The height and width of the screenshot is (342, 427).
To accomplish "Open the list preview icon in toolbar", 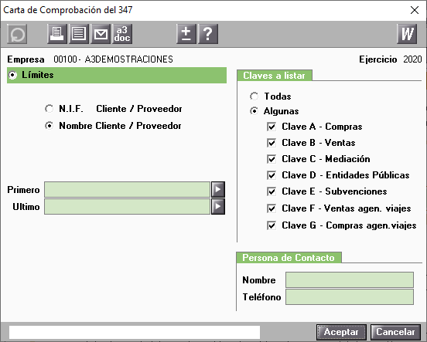I will [79, 34].
